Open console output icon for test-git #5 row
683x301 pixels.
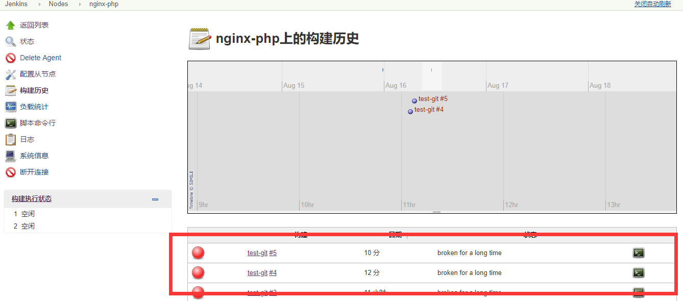point(638,253)
